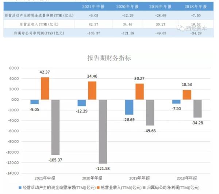Click the blue bar labeled -28.69

(x=130, y=107)
